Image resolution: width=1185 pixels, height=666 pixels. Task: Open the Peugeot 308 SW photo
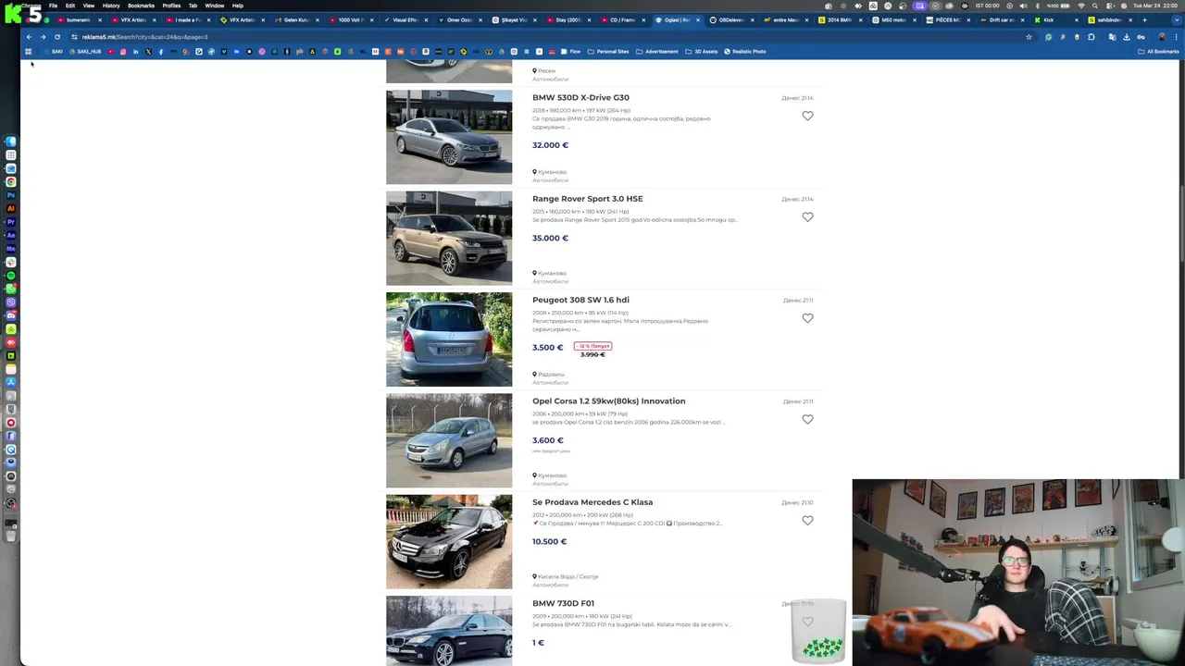[449, 339]
